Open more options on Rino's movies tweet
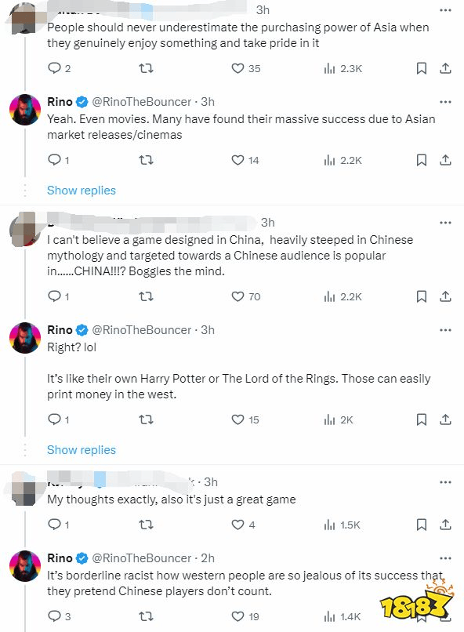Screen dimensions: 464x632 click(445, 102)
